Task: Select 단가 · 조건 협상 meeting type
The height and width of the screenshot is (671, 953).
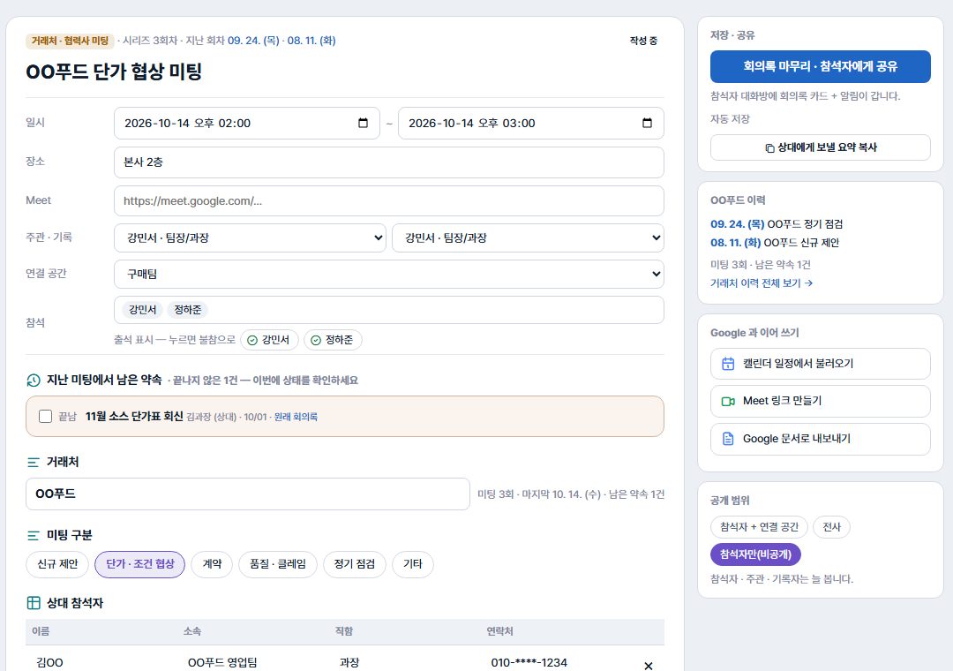Action: (139, 564)
